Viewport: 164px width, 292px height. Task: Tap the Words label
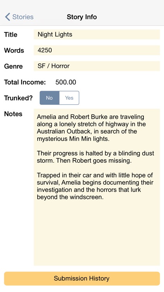tap(14, 51)
